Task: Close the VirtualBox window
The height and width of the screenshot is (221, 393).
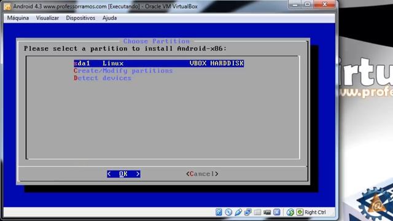Action: tap(324, 4)
